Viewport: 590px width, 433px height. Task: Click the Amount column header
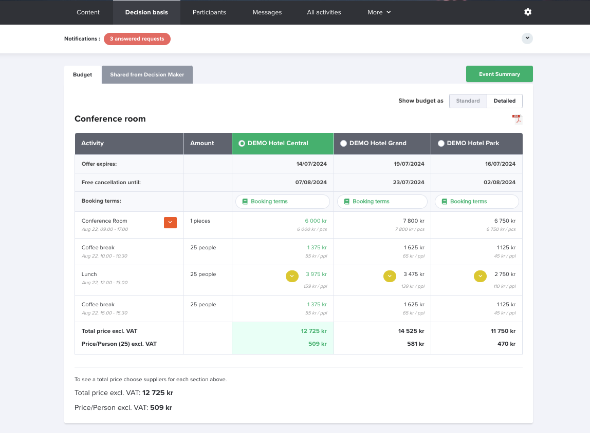point(207,144)
